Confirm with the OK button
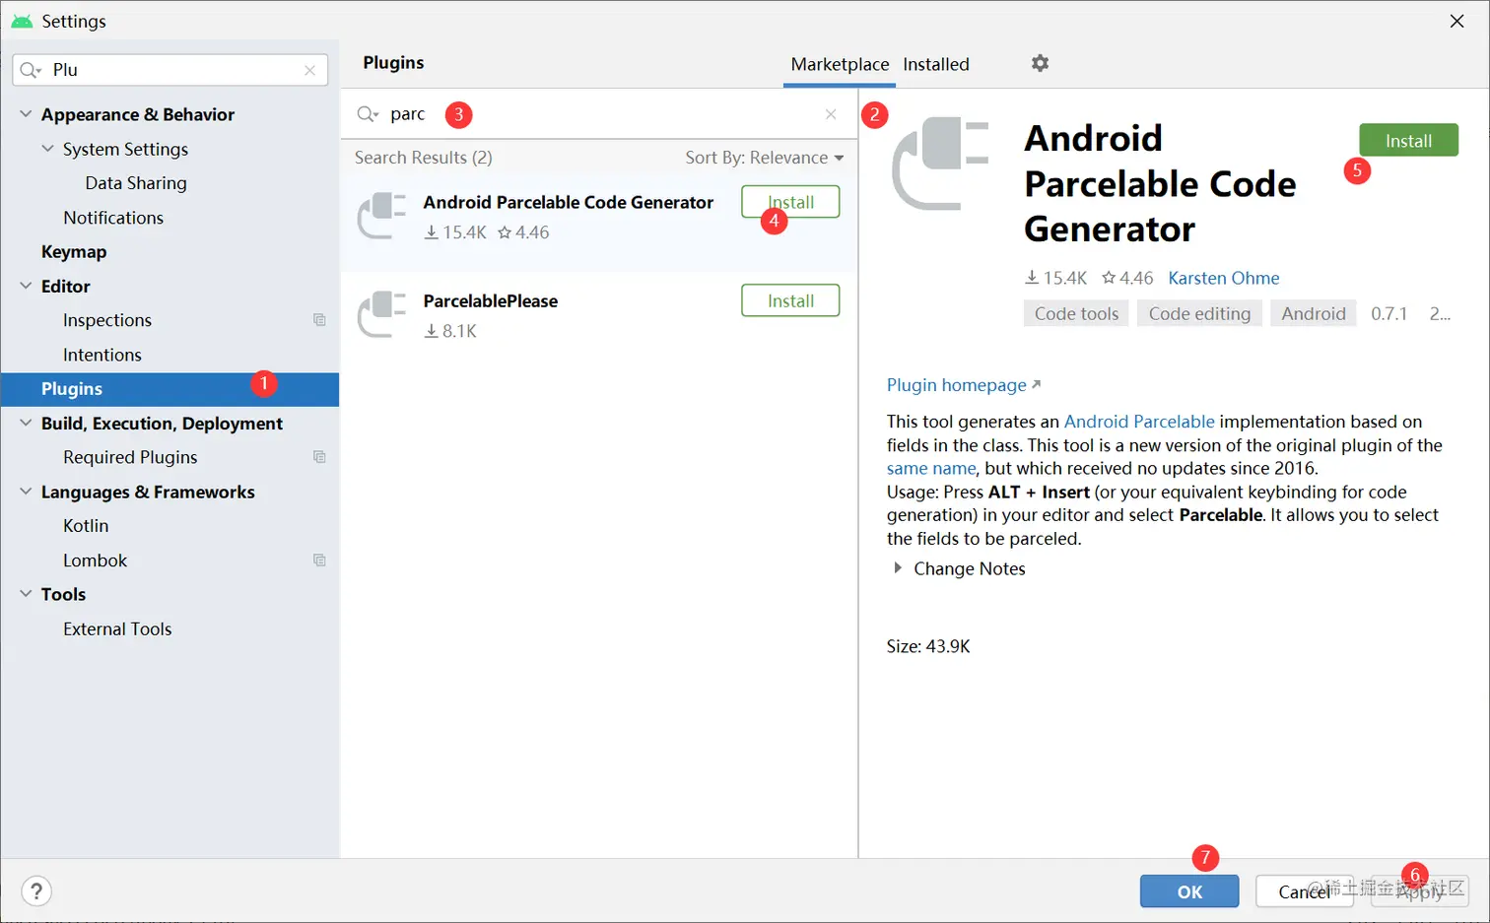Viewport: 1490px width, 923px height. 1189,891
